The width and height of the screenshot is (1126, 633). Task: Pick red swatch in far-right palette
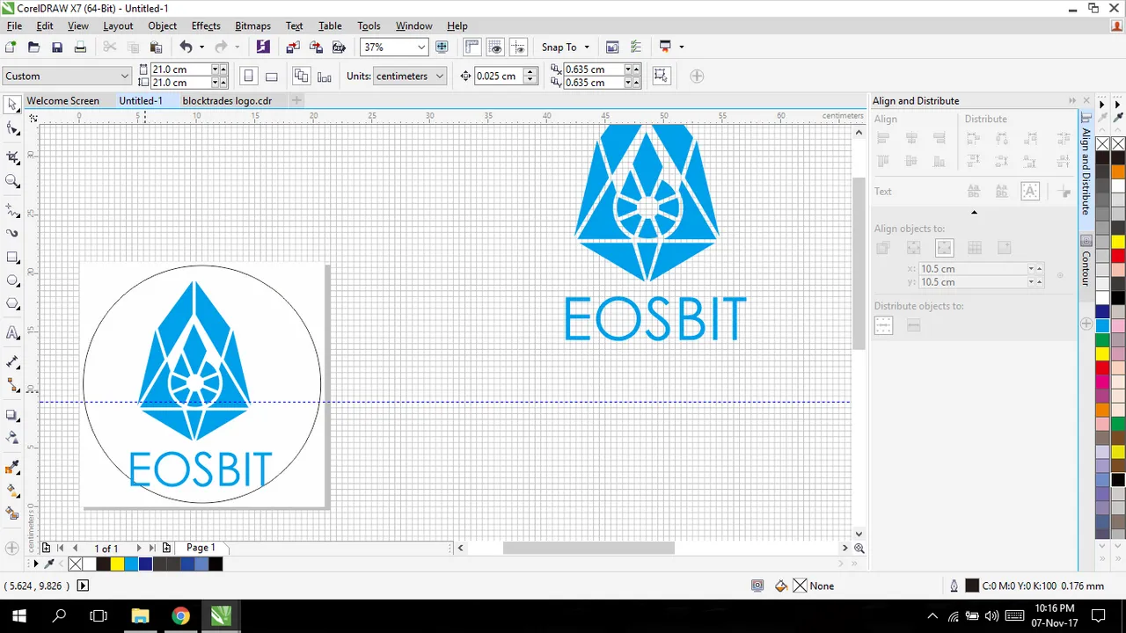(x=1118, y=256)
